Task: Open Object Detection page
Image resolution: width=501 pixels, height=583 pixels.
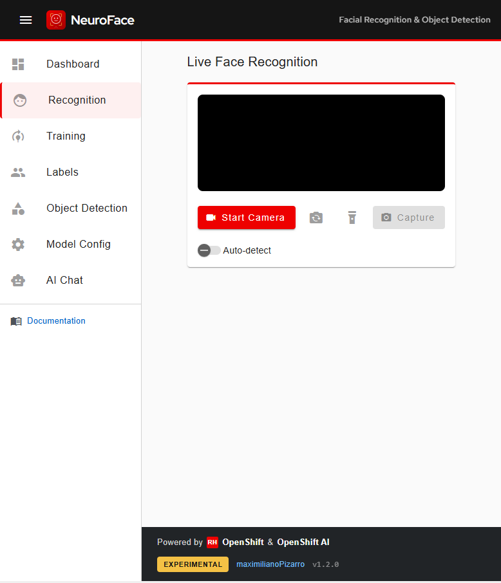Action: coord(71,208)
